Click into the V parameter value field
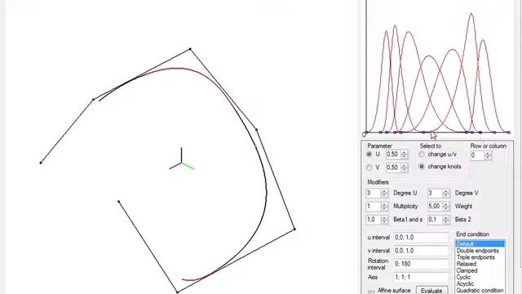The image size is (522, 294). coord(393,167)
